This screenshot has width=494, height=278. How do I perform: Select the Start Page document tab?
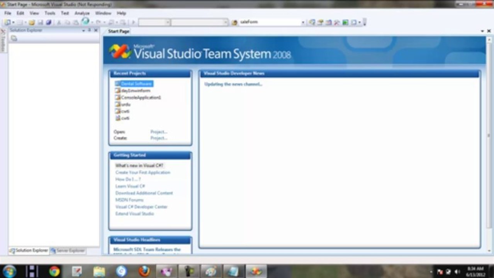click(x=119, y=31)
